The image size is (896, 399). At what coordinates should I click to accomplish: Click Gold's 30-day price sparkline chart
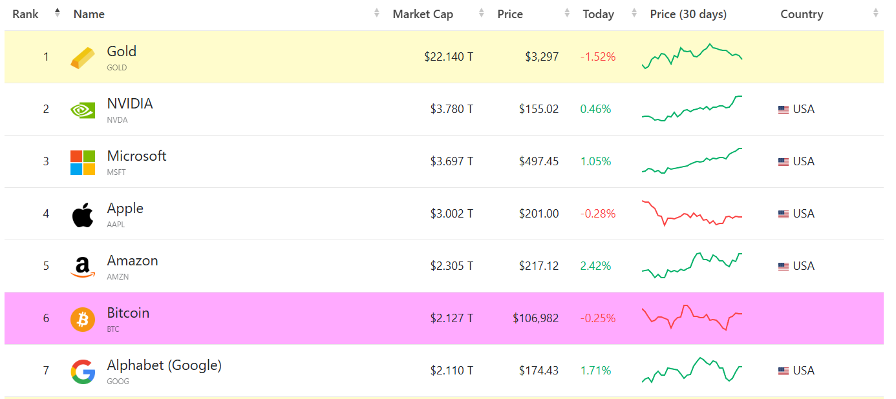click(692, 56)
